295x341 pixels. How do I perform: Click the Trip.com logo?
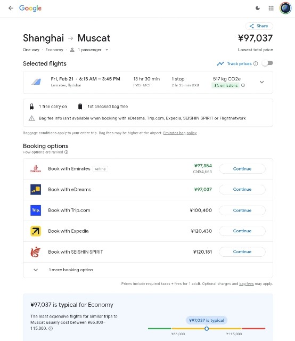(36, 210)
